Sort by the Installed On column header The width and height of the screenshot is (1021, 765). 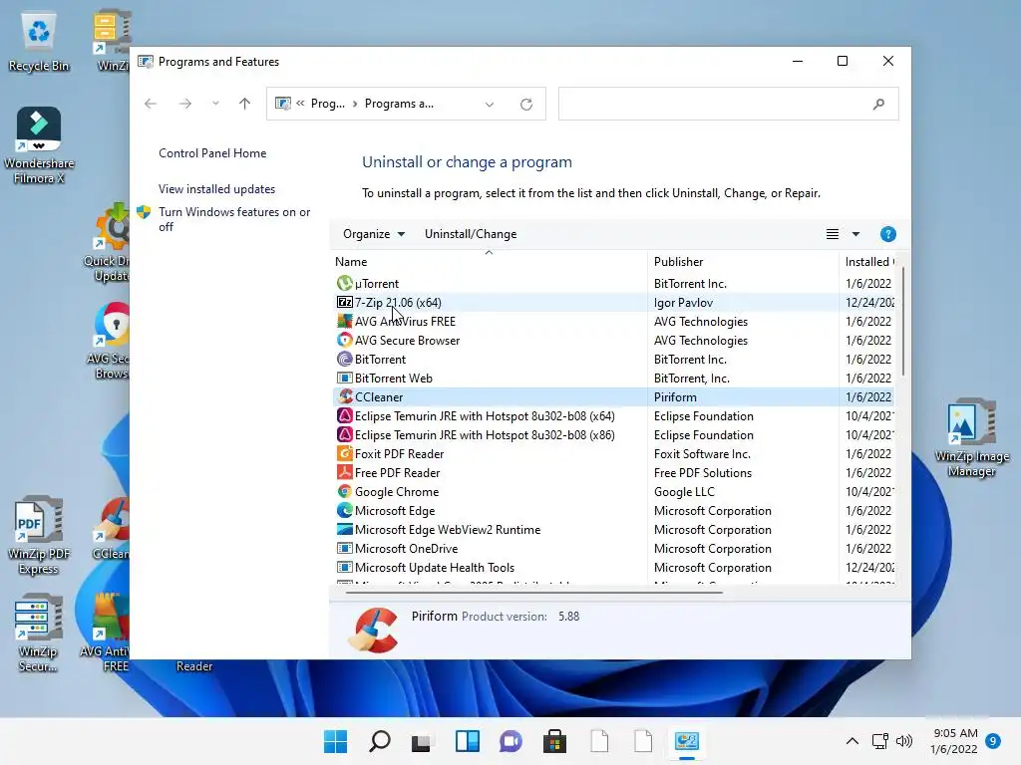point(869,262)
